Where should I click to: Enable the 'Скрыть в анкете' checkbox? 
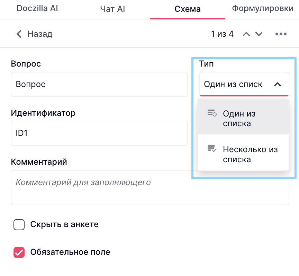[x=19, y=225]
